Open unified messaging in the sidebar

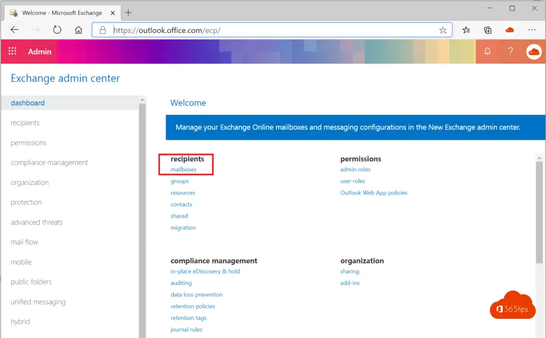click(38, 302)
